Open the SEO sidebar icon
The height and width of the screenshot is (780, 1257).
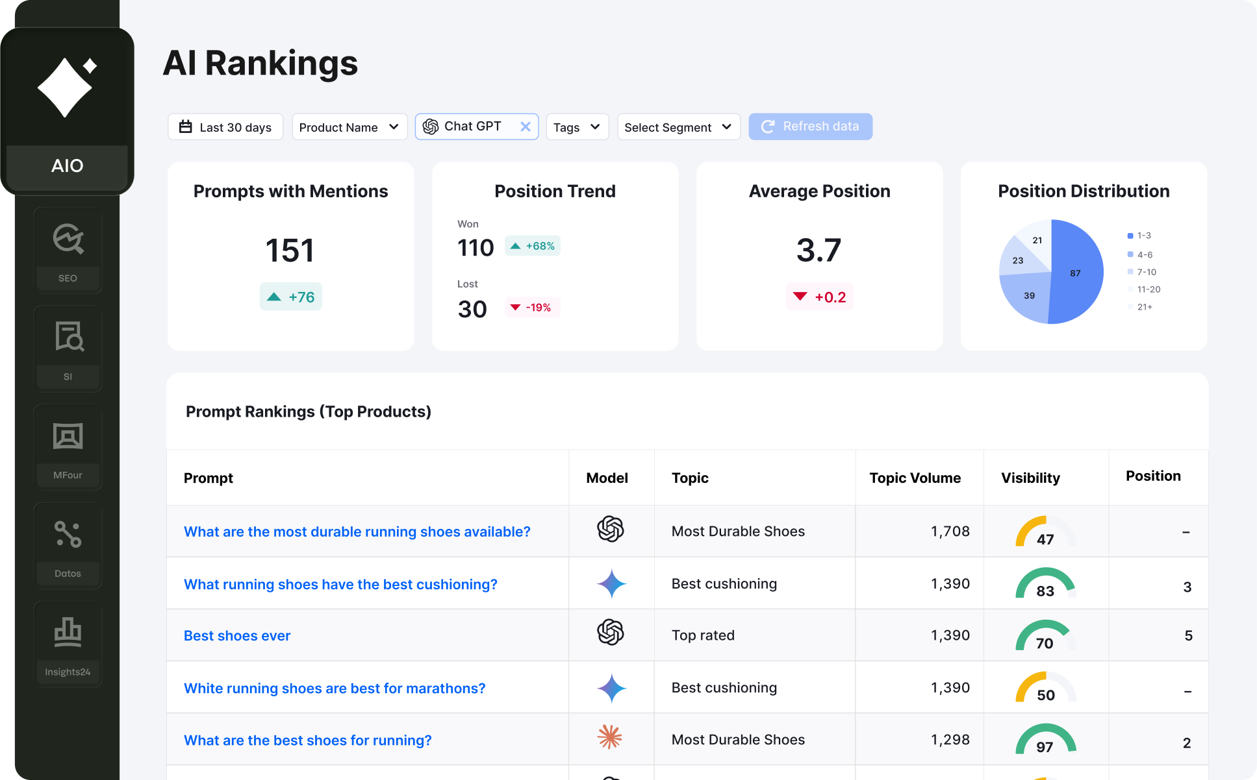[x=68, y=239]
